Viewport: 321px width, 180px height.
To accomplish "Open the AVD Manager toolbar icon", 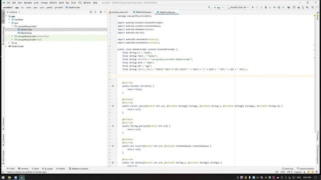I will 303,7.
